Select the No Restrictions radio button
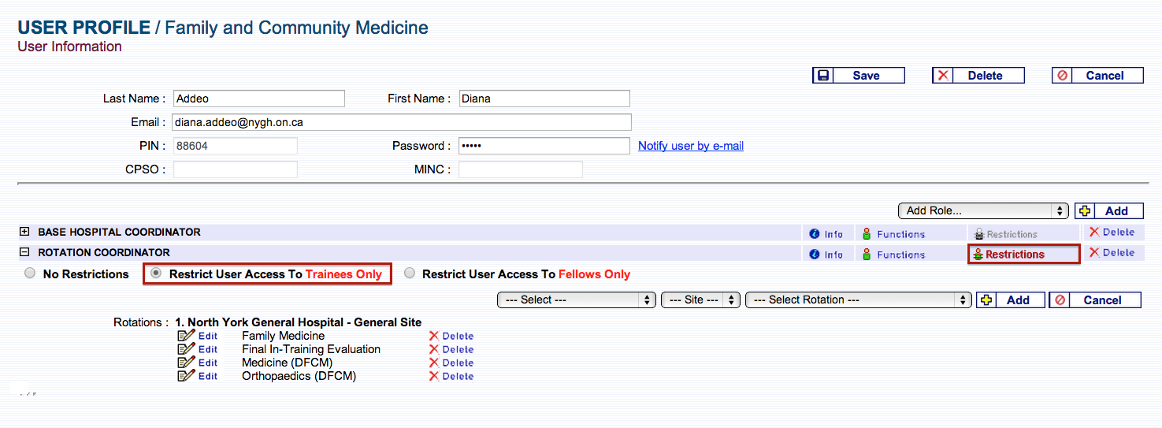This screenshot has width=1162, height=428. [x=30, y=274]
